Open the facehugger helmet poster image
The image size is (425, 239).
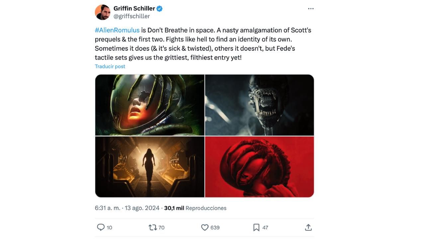pyautogui.click(x=150, y=105)
